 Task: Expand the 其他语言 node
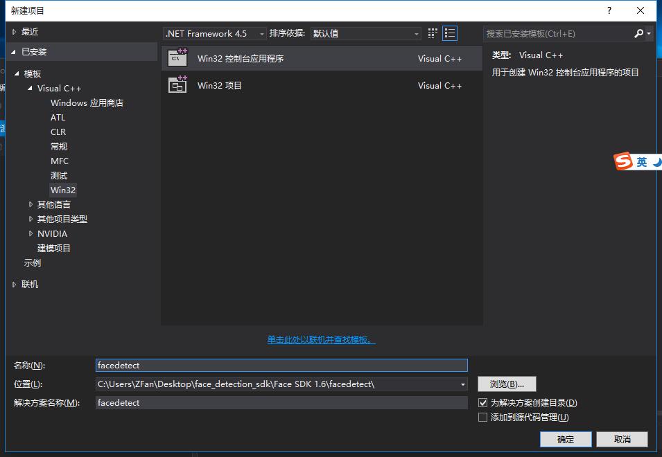click(31, 204)
